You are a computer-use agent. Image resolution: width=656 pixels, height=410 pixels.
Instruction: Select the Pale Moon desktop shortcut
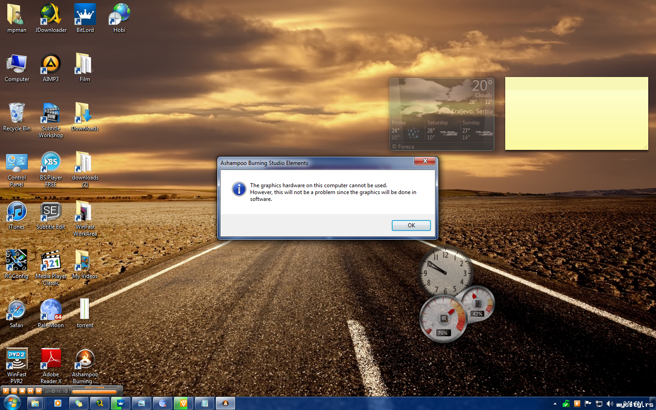coord(51,314)
